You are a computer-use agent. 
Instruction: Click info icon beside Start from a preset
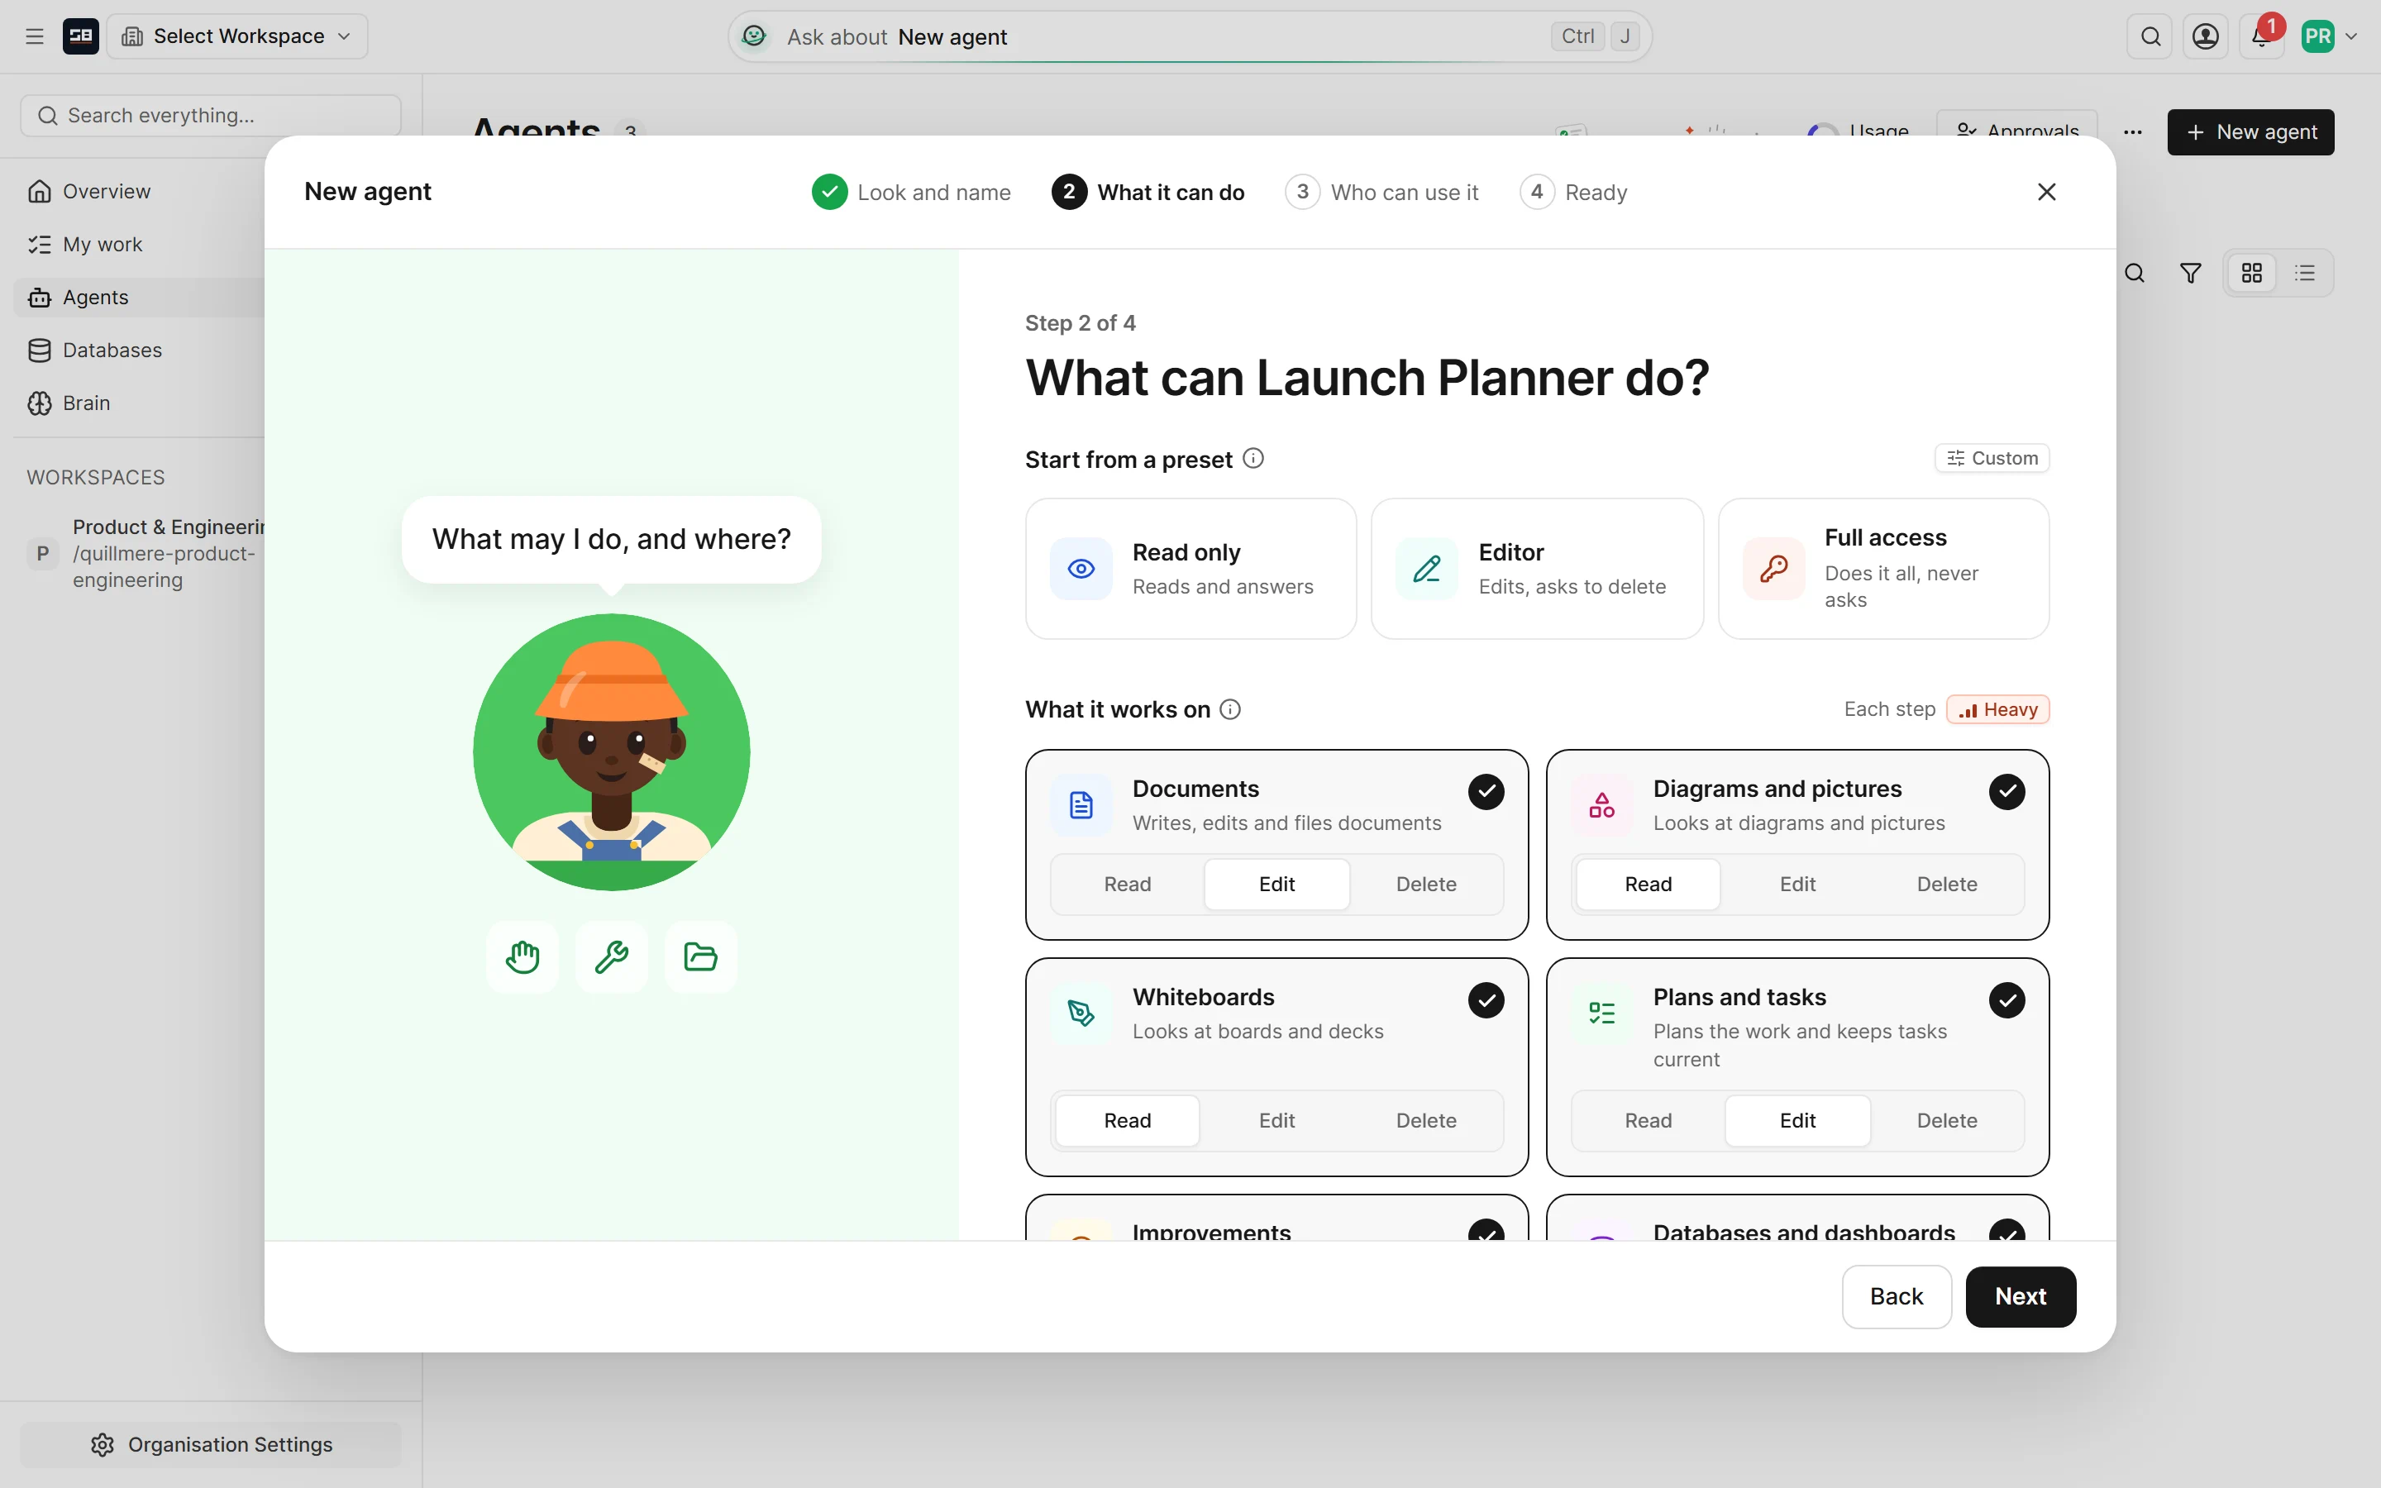pyautogui.click(x=1253, y=459)
